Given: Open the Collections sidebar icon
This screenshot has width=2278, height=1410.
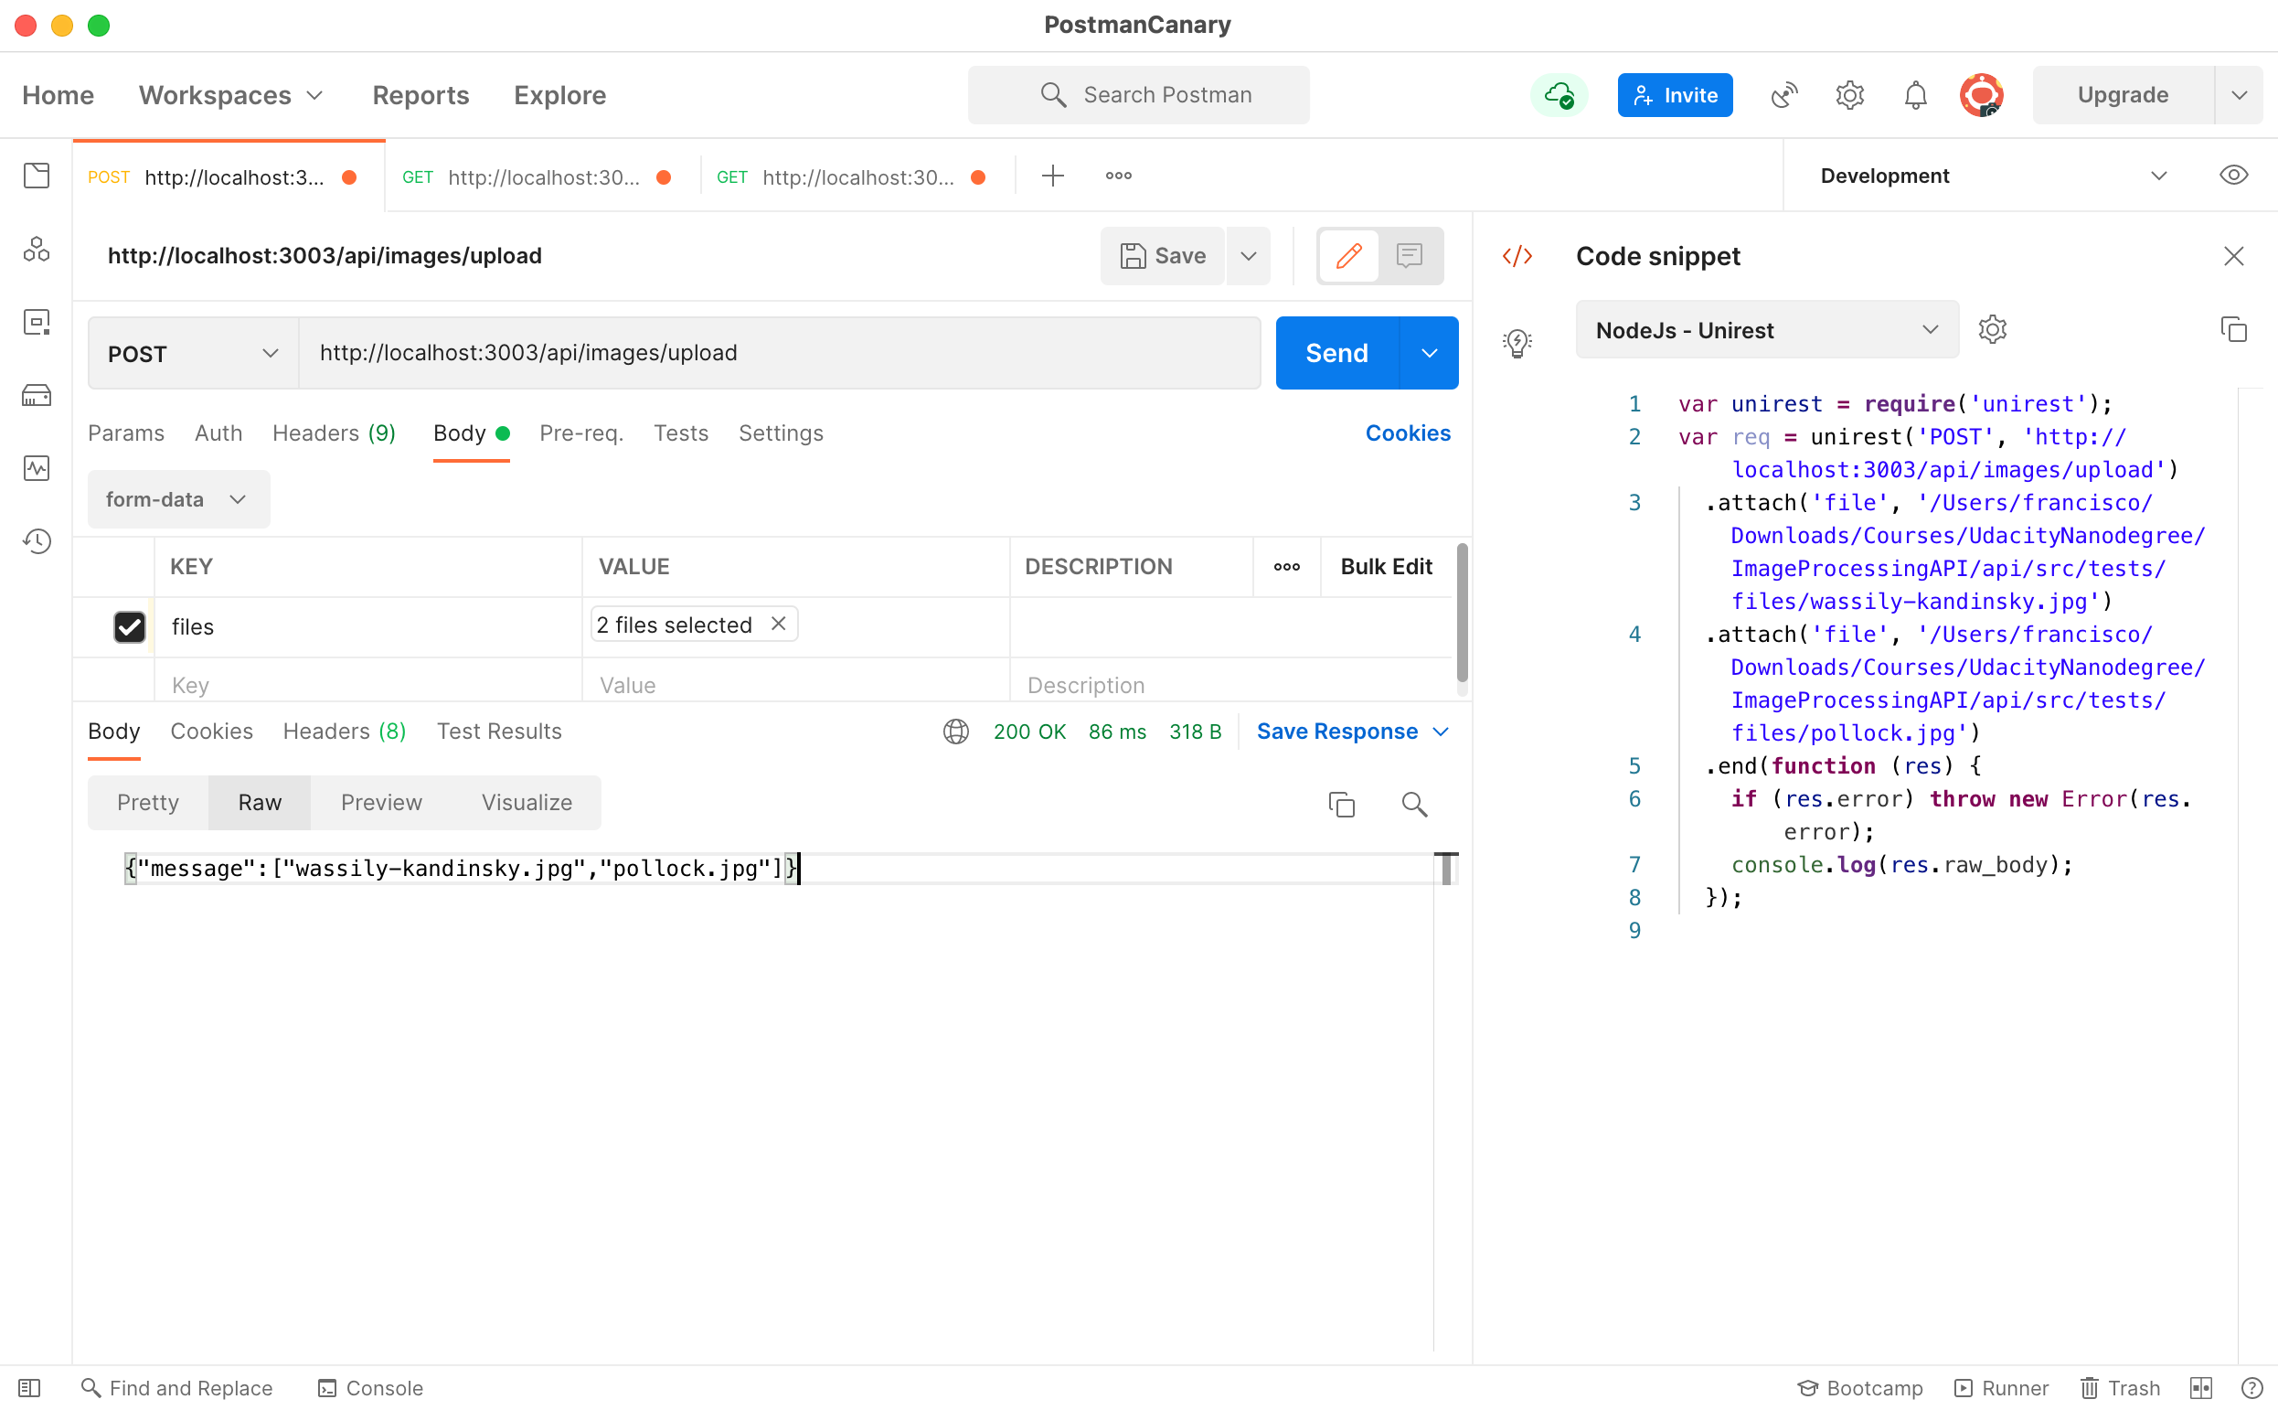Looking at the screenshot, I should pos(37,176).
